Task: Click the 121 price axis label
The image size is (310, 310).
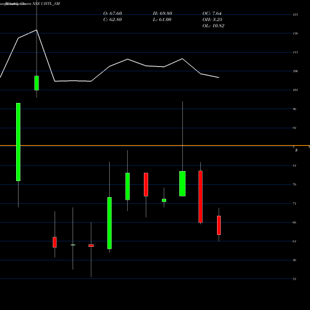Action: 295,15
